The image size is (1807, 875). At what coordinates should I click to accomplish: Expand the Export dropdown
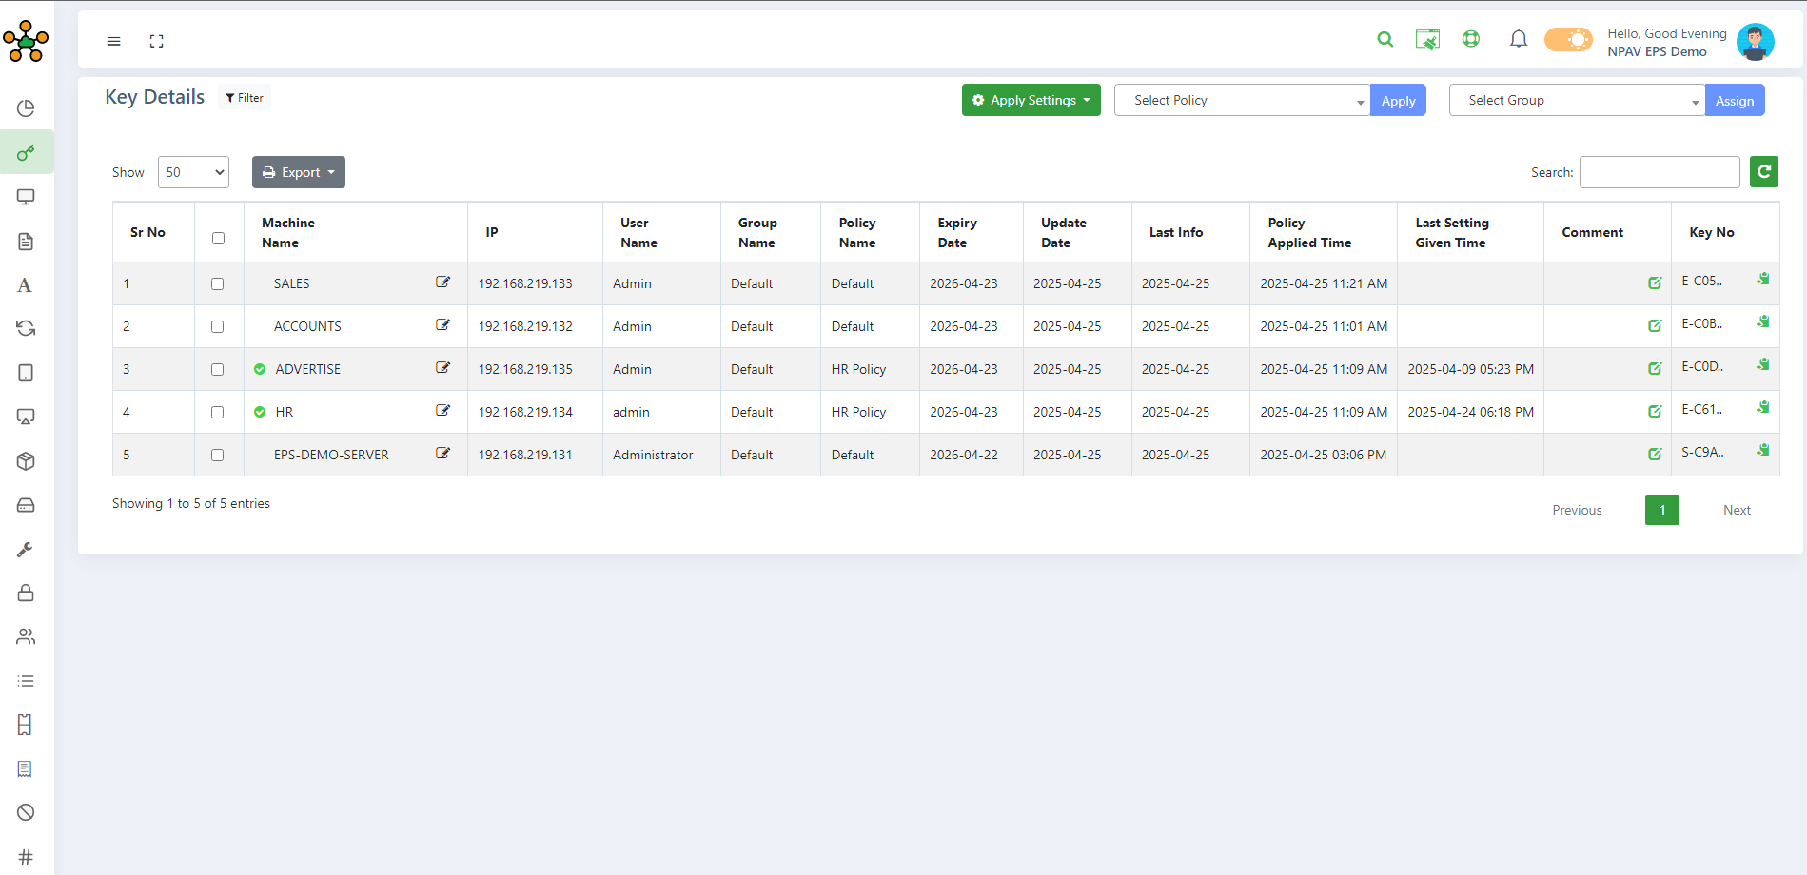click(299, 172)
